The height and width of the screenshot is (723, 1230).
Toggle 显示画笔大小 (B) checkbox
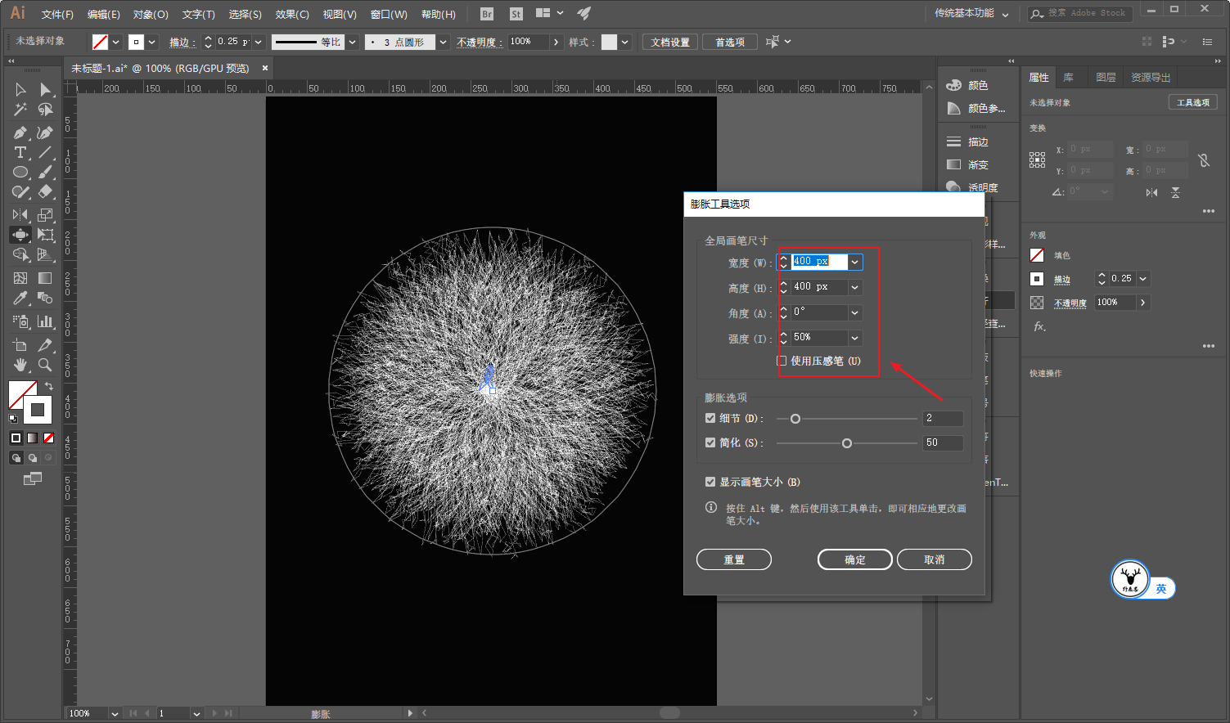[710, 482]
